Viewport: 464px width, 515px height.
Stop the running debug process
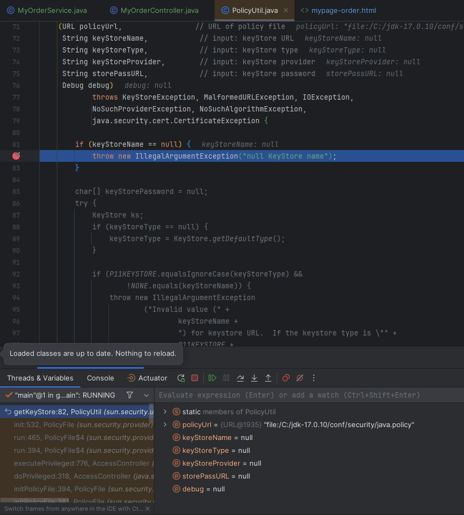click(x=195, y=378)
